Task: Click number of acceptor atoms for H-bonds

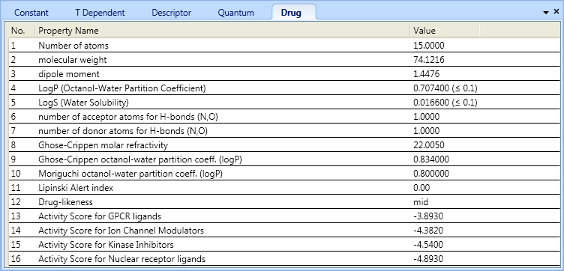Action: [x=284, y=117]
